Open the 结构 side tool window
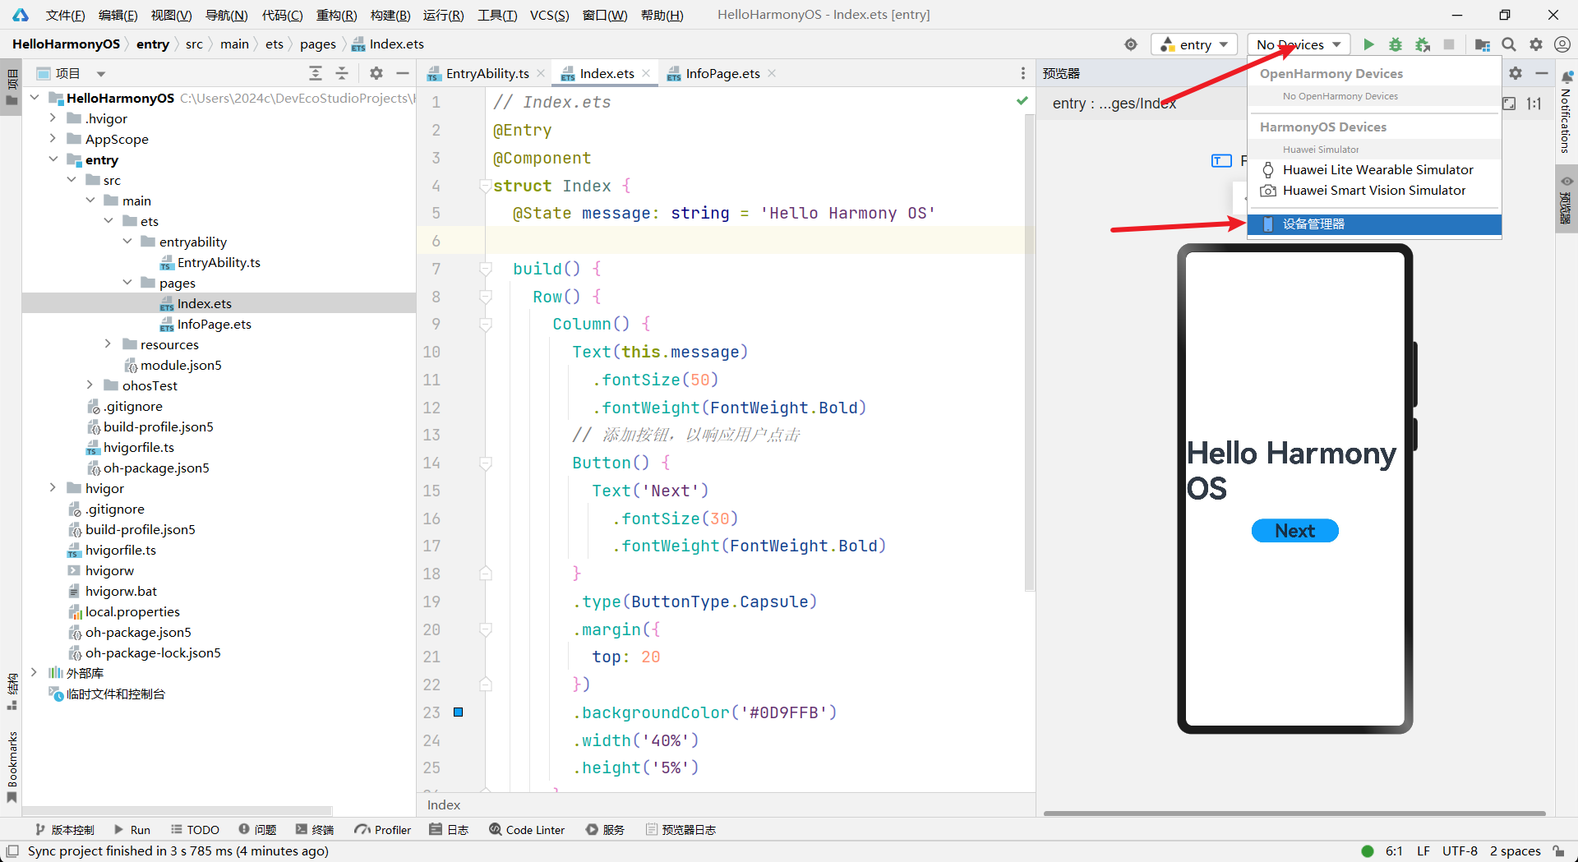Viewport: 1578px width, 862px height. 12,692
